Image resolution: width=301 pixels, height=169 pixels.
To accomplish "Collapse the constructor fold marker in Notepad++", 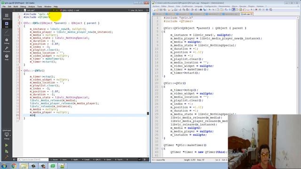I will (162, 31).
